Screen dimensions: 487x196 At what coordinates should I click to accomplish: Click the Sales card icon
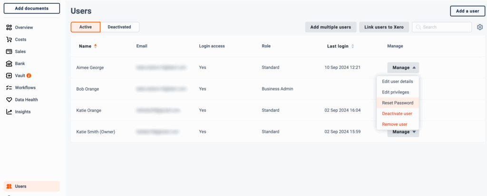click(9, 51)
